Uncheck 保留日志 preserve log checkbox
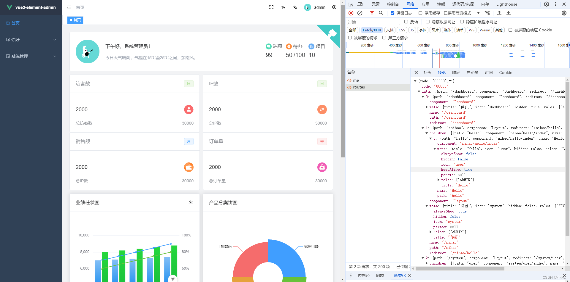Image resolution: width=570 pixels, height=282 pixels. [392, 13]
